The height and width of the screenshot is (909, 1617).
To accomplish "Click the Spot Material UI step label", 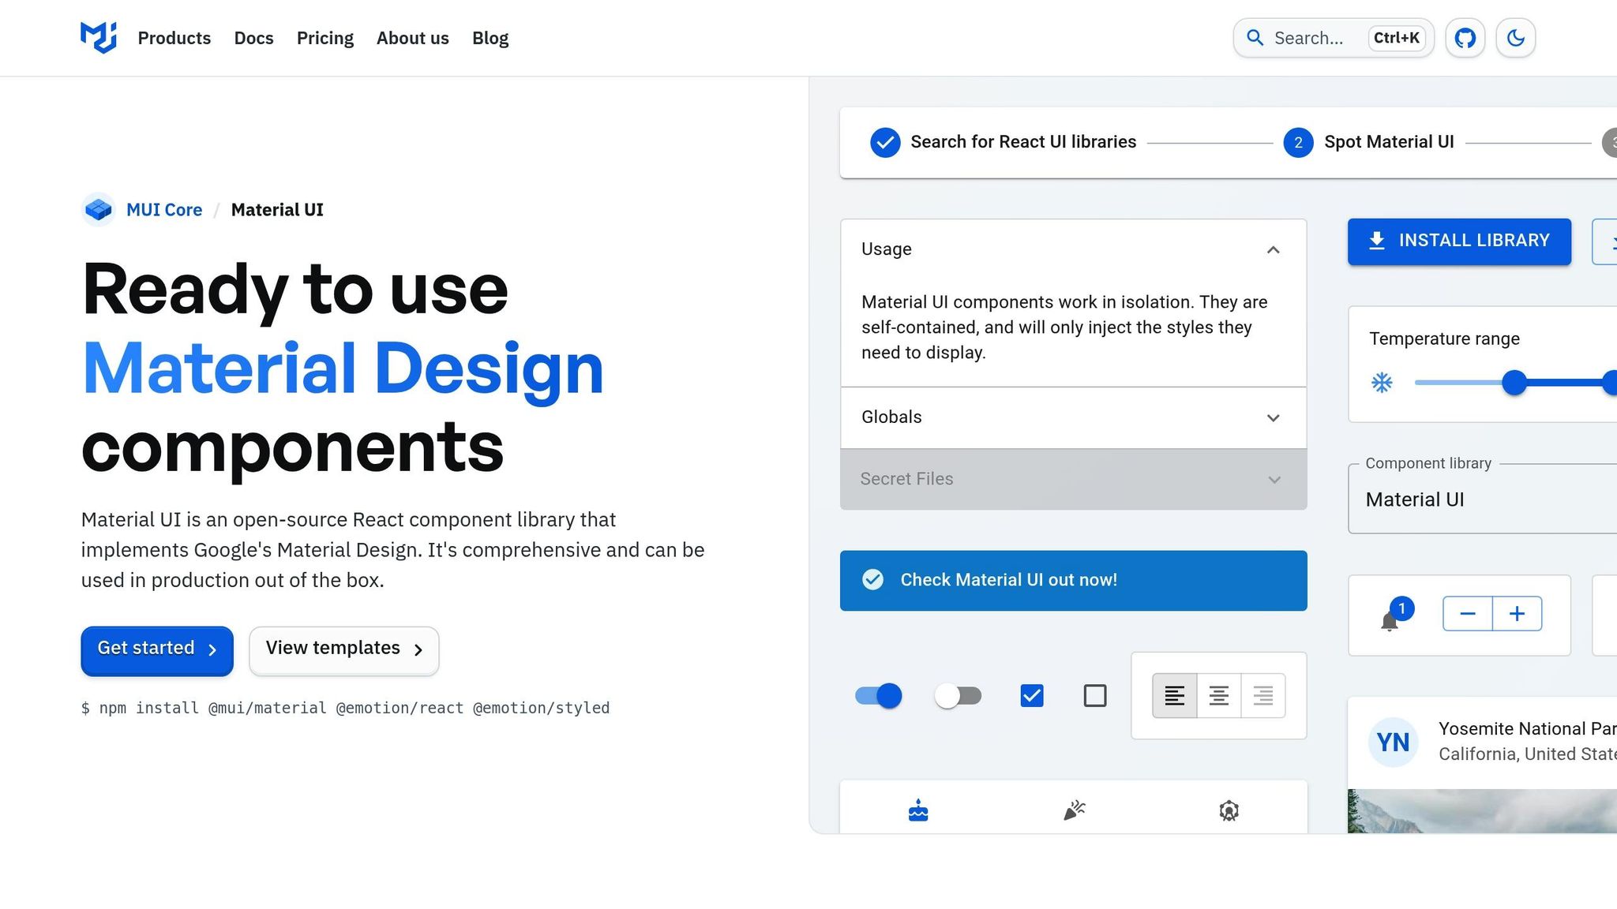I will tap(1389, 142).
